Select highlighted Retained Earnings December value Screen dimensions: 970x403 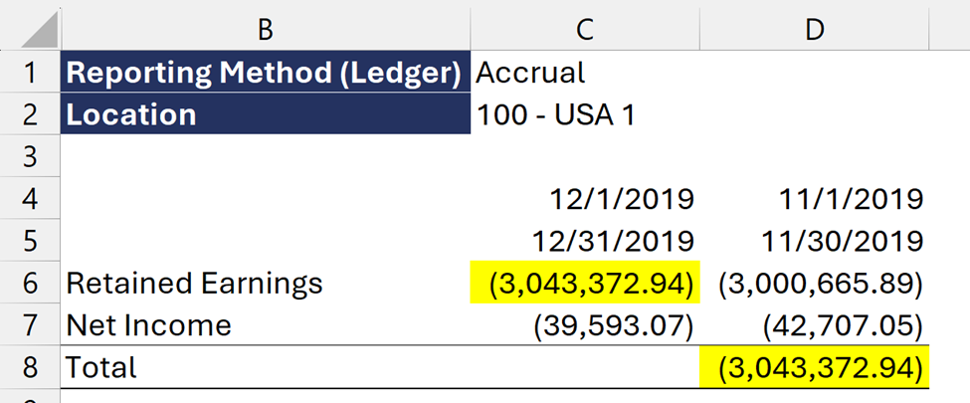tap(585, 283)
